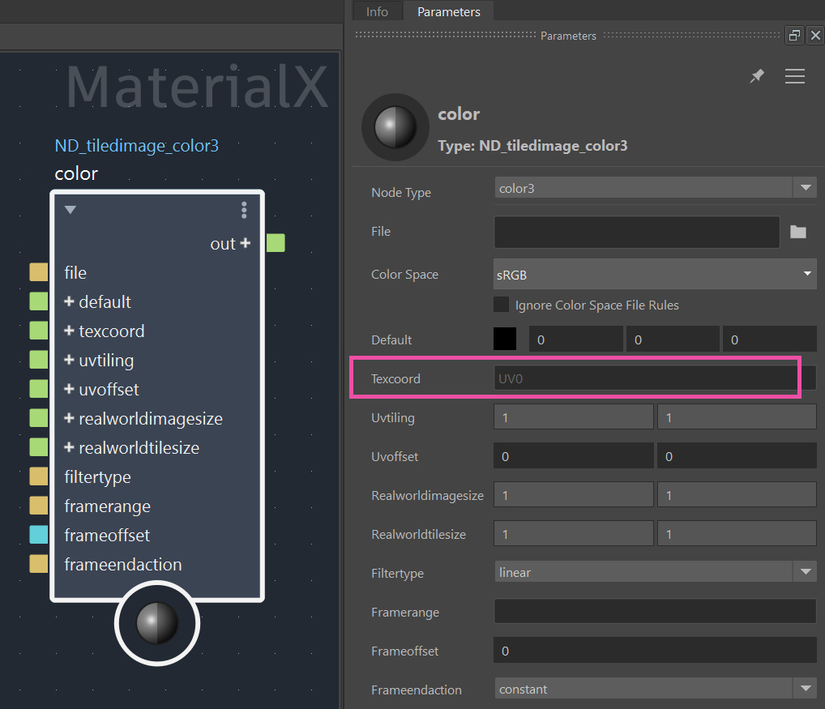The height and width of the screenshot is (709, 825).
Task: Expand the uvoffset input plus sign
Action: click(x=69, y=389)
